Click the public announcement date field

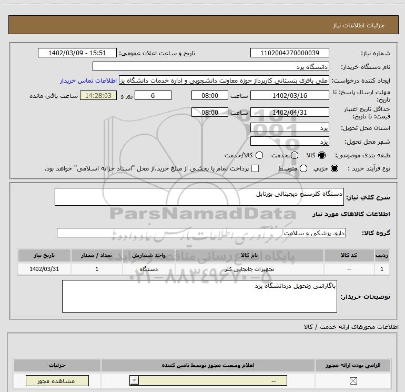(77, 53)
